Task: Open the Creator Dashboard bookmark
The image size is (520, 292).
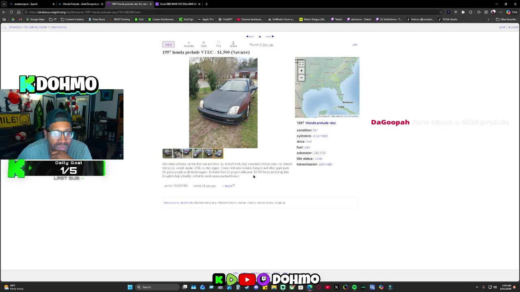Action: [x=161, y=19]
